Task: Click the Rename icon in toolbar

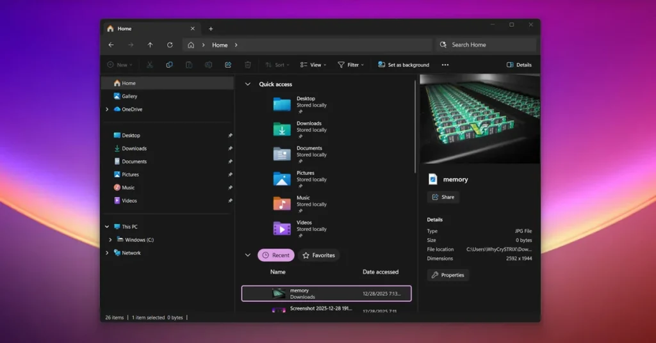Action: (x=208, y=65)
